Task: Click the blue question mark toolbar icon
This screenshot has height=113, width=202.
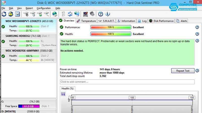Action: pos(100,14)
